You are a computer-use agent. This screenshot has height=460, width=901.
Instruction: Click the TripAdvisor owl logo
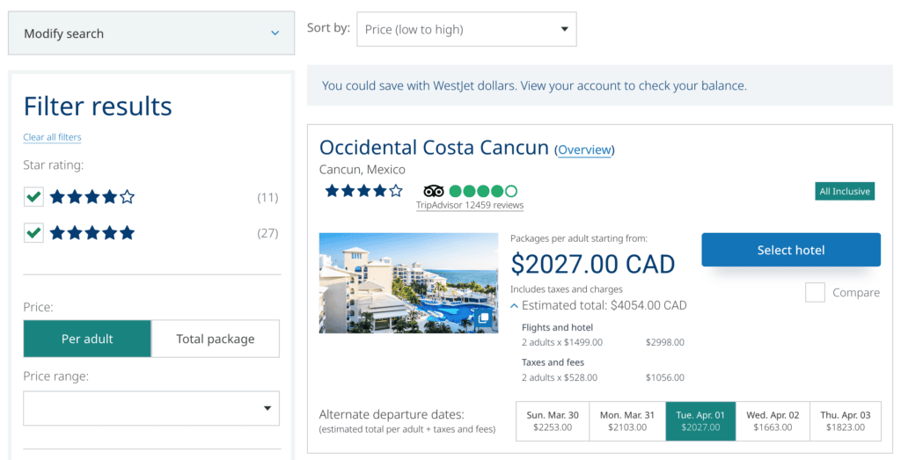click(433, 191)
